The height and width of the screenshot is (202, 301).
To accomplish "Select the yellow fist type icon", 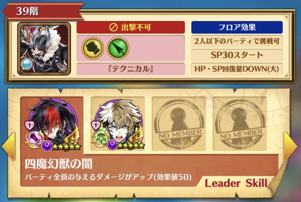I will pos(93,48).
